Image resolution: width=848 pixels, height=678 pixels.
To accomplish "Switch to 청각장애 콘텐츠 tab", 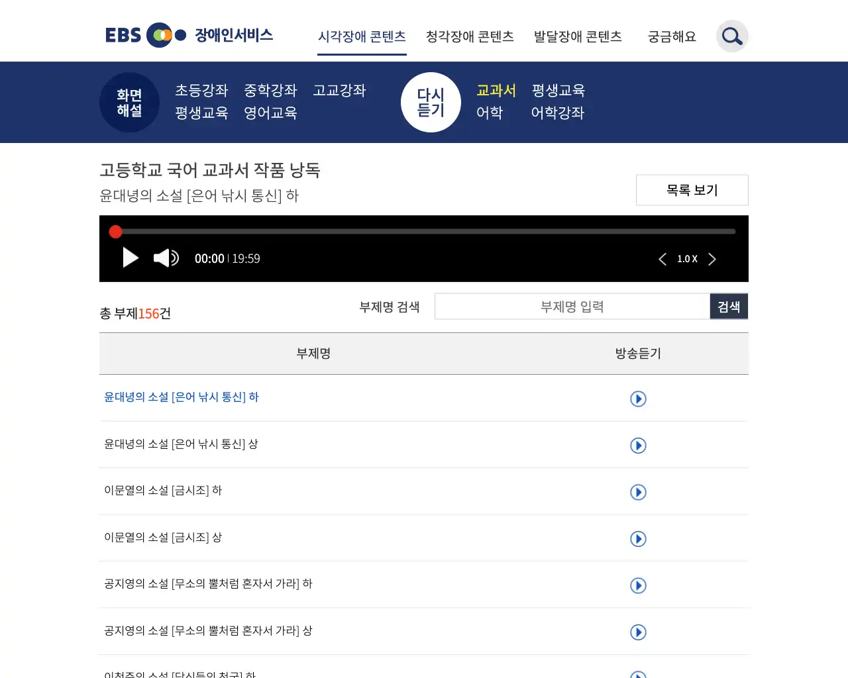I will coord(469,37).
